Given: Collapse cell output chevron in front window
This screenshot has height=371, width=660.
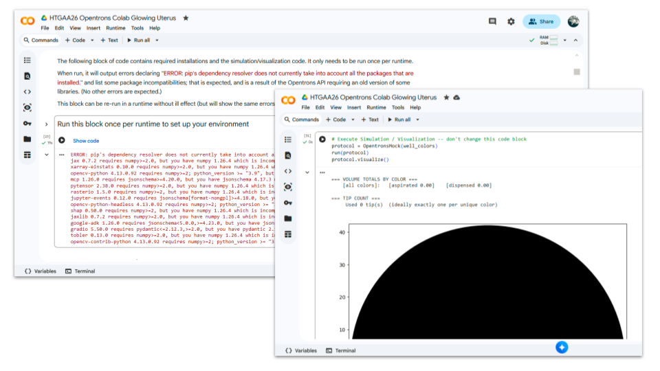Looking at the screenshot, I should click(307, 172).
